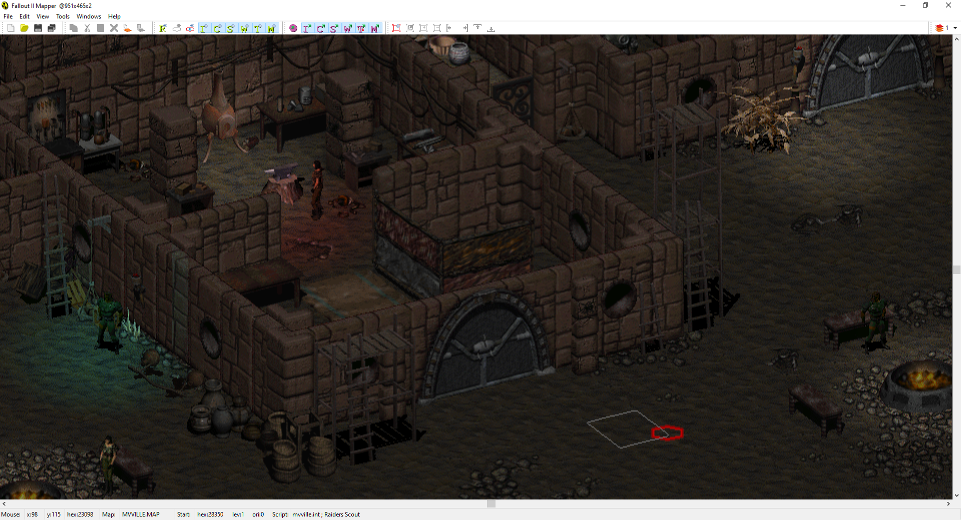Click 'ori:0' in the status bar
This screenshot has width=961, height=520.
coord(258,514)
